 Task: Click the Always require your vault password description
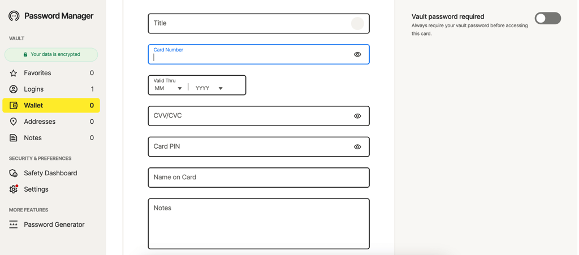coord(470,29)
